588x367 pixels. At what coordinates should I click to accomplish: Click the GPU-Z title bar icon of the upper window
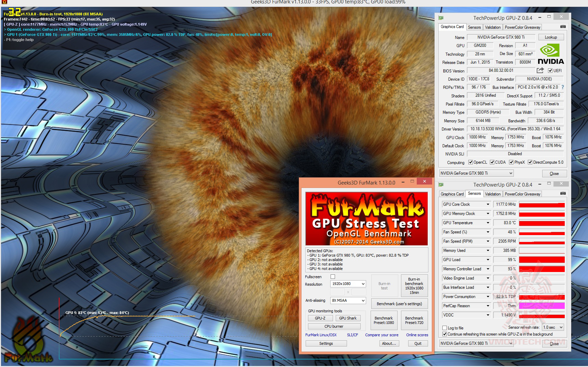441,18
